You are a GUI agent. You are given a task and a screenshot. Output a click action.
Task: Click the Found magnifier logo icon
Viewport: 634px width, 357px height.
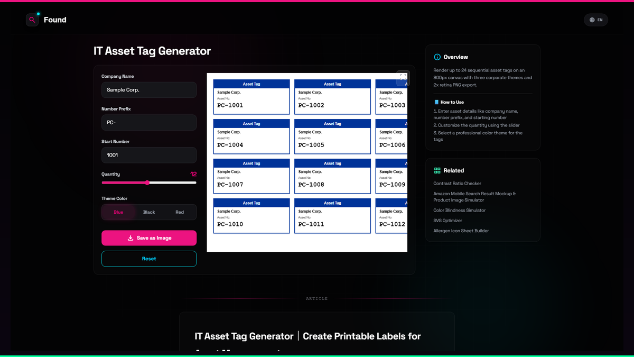(32, 20)
